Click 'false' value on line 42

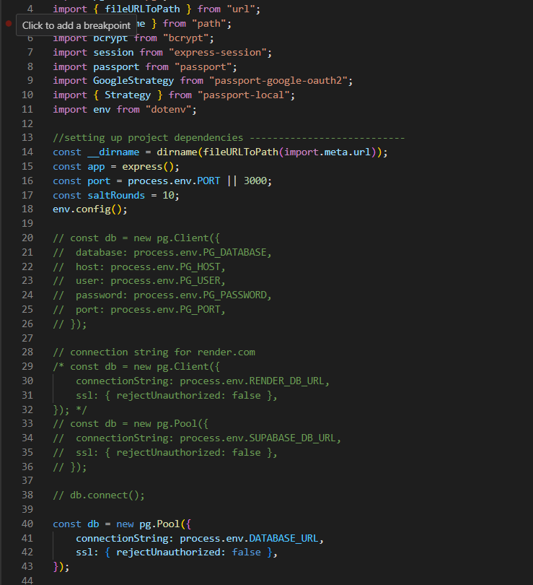[246, 552]
